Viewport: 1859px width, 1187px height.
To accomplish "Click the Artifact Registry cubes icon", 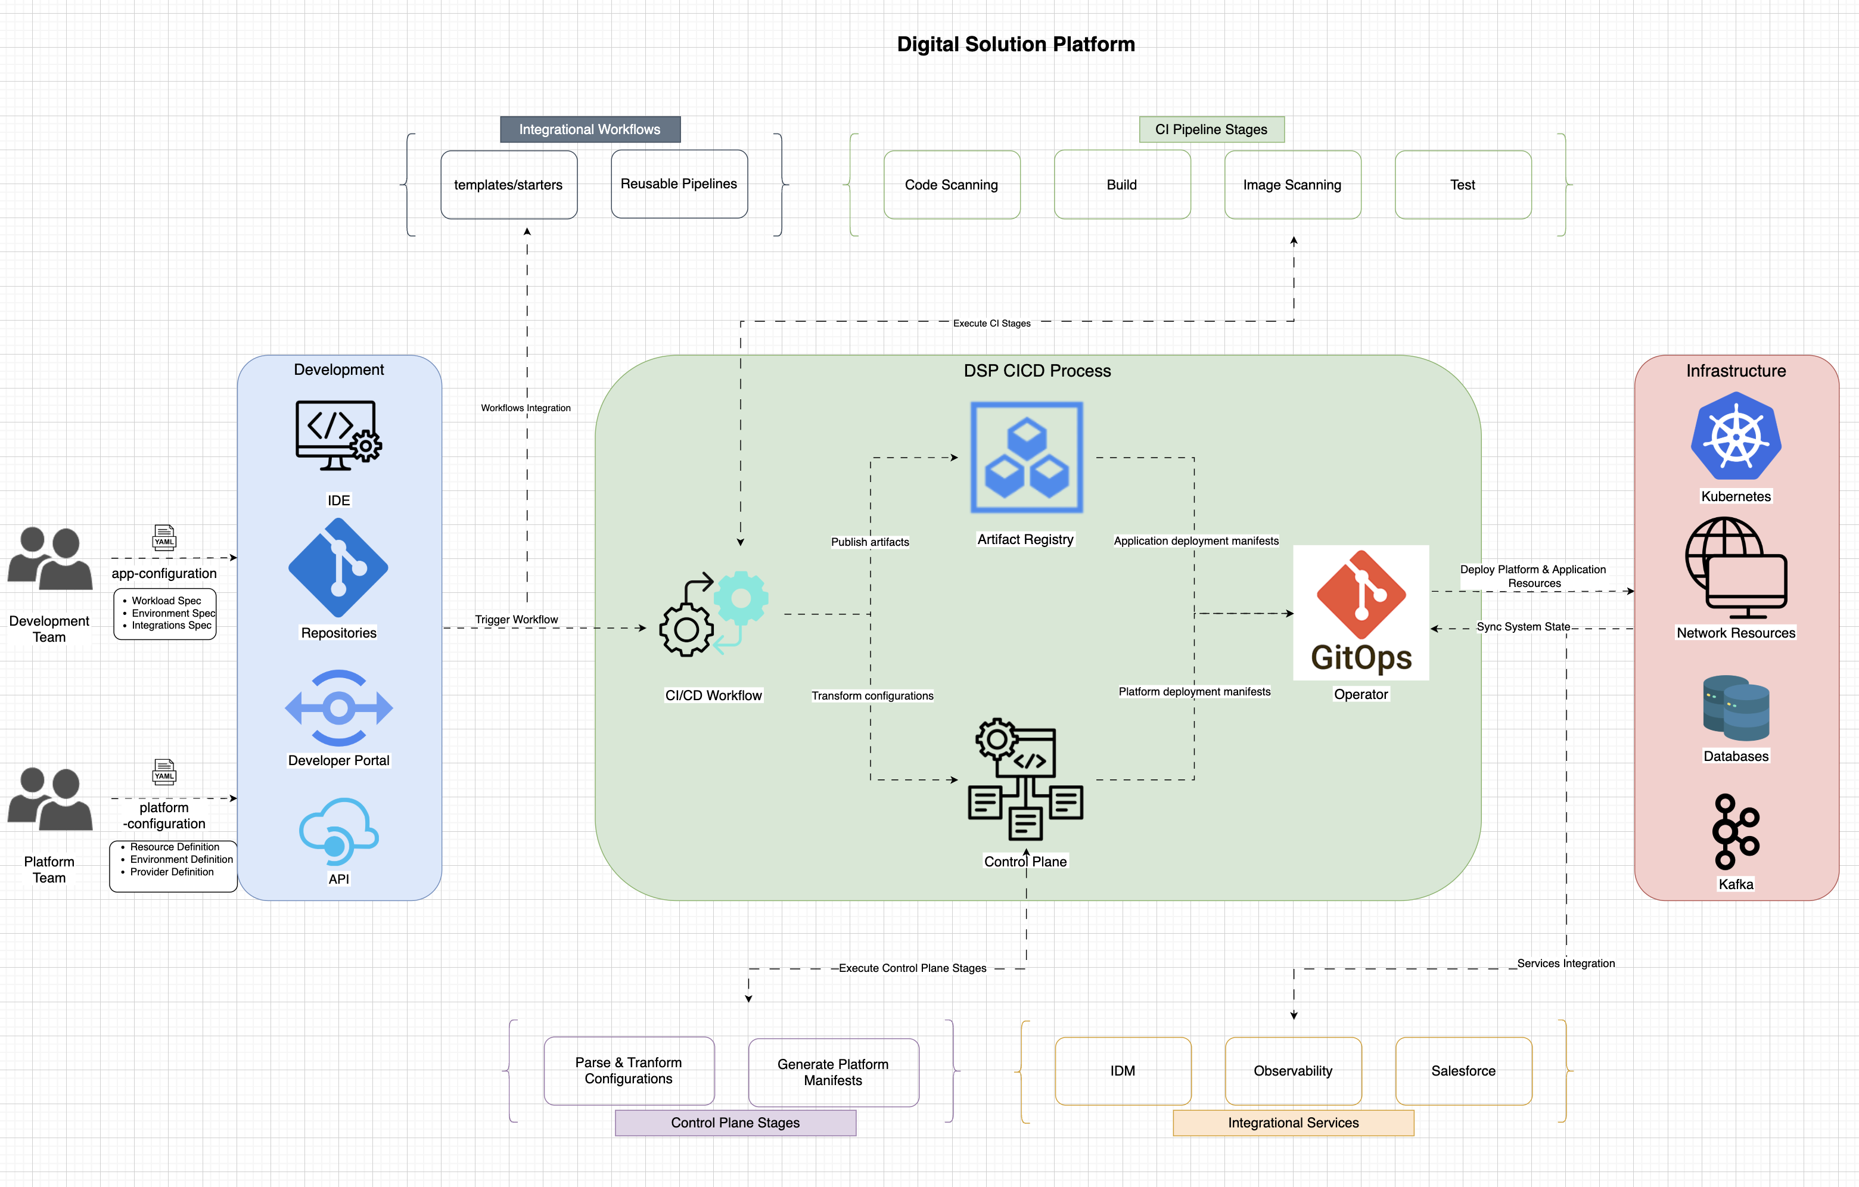I will tap(1026, 457).
